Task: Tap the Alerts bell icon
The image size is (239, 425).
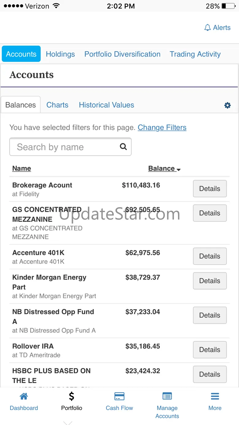Action: 207,28
